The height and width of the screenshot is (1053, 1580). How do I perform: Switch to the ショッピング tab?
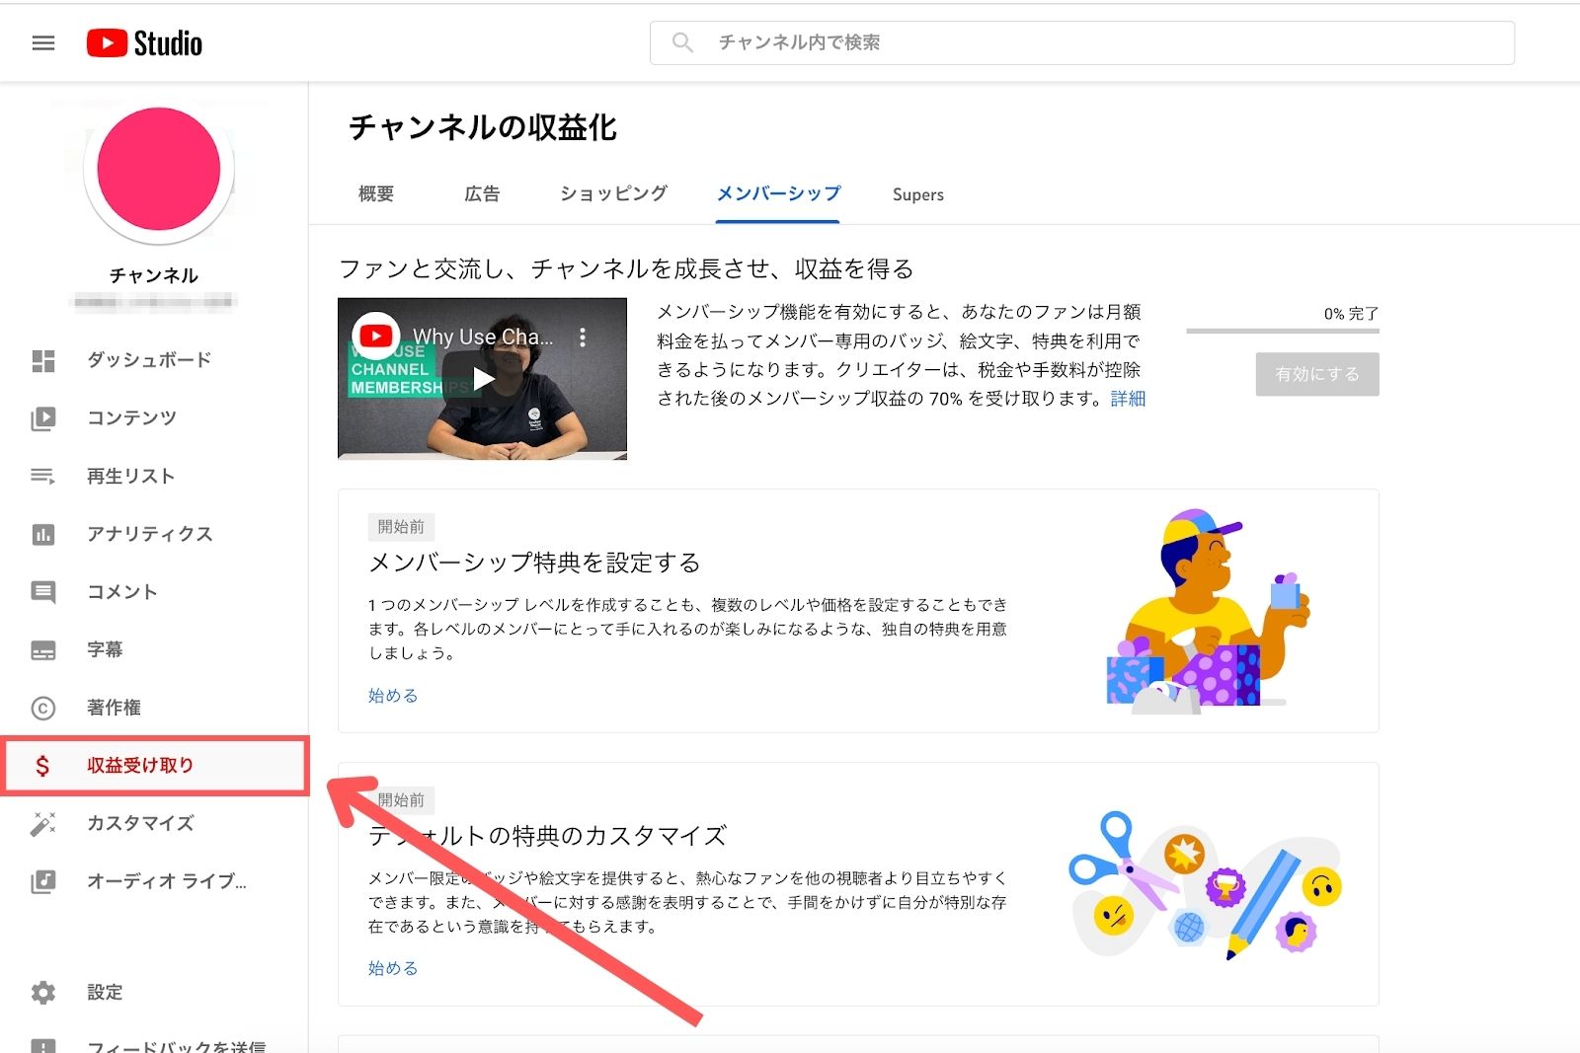point(614,194)
